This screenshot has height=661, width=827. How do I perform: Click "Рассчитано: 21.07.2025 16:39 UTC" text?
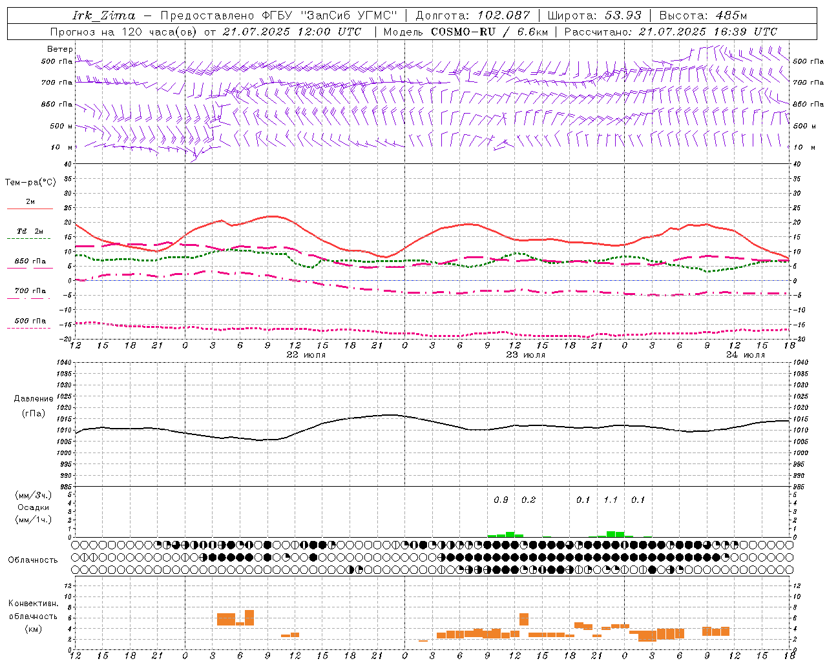pyautogui.click(x=671, y=32)
